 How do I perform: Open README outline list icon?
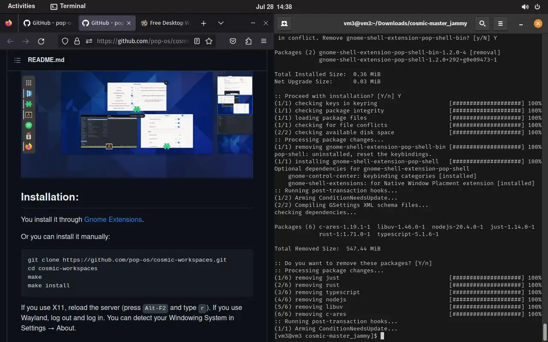[18, 60]
